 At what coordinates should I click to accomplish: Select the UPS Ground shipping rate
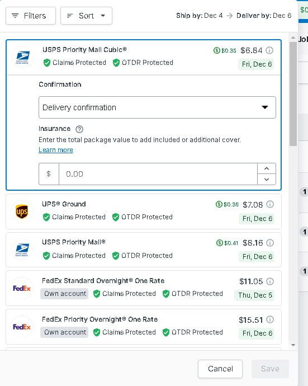pyautogui.click(x=144, y=211)
